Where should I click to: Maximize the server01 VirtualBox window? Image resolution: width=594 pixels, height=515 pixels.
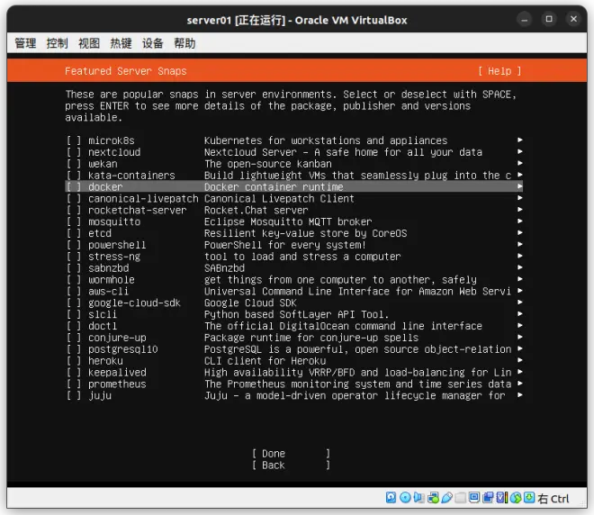coord(549,19)
